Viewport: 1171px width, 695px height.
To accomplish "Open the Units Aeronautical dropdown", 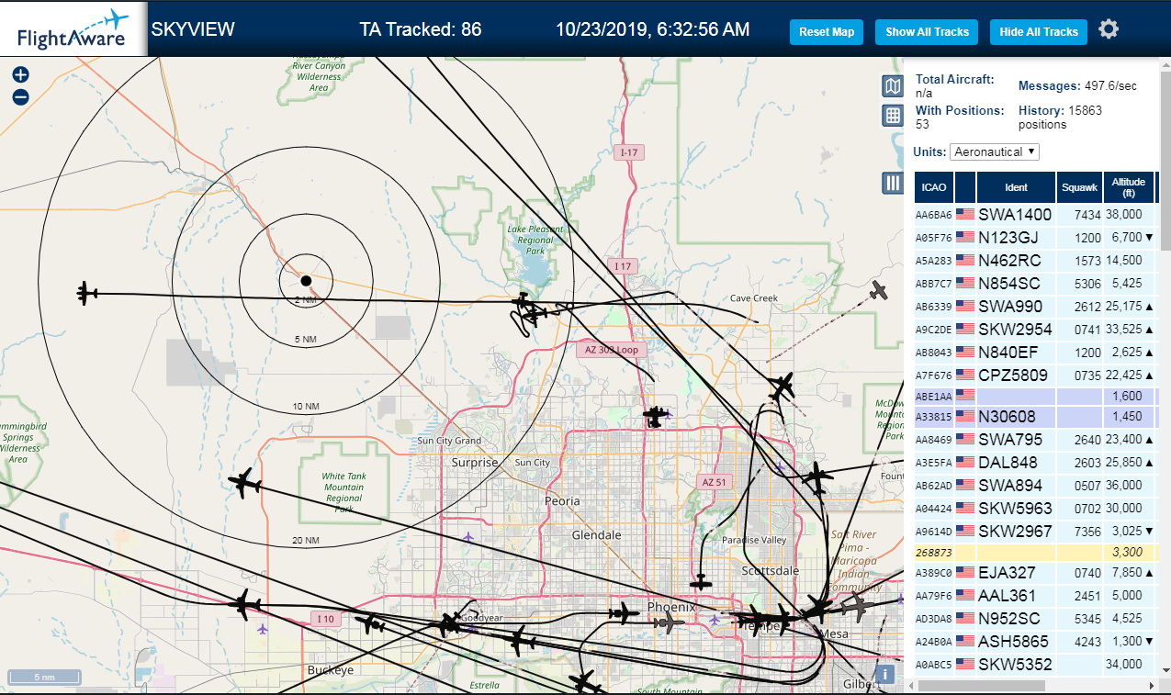I will [x=995, y=151].
